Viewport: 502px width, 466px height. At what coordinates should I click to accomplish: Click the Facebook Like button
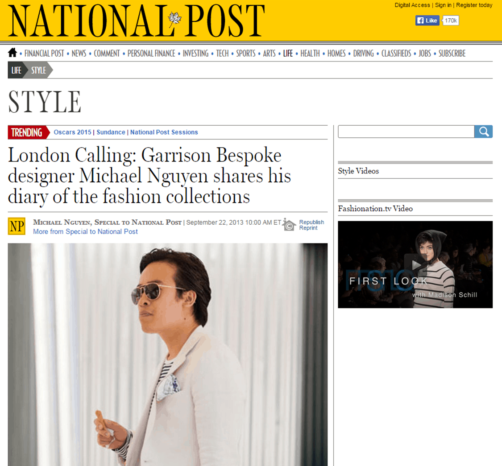[x=427, y=21]
